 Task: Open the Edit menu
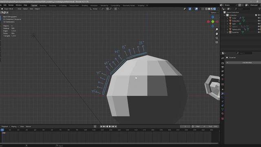(5, 5)
